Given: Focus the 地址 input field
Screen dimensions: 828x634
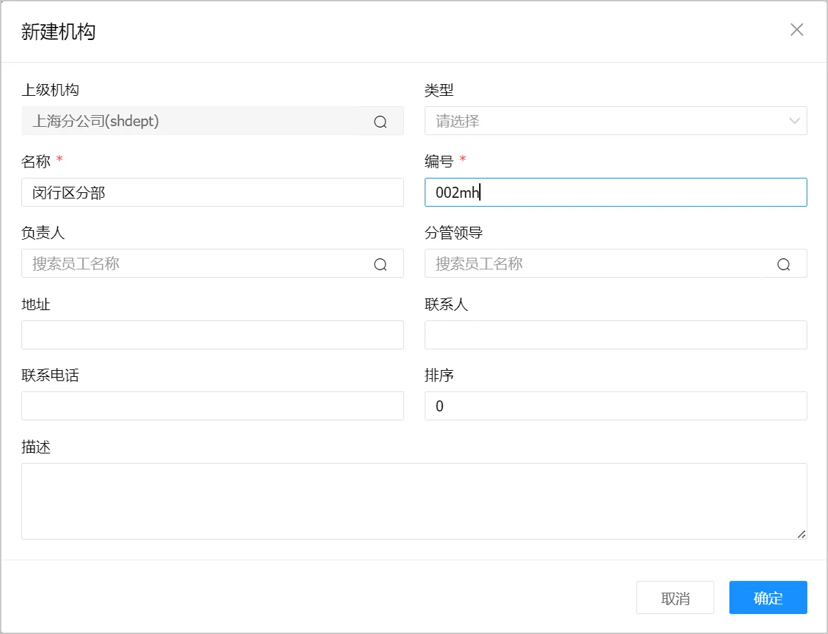Looking at the screenshot, I should click(212, 335).
